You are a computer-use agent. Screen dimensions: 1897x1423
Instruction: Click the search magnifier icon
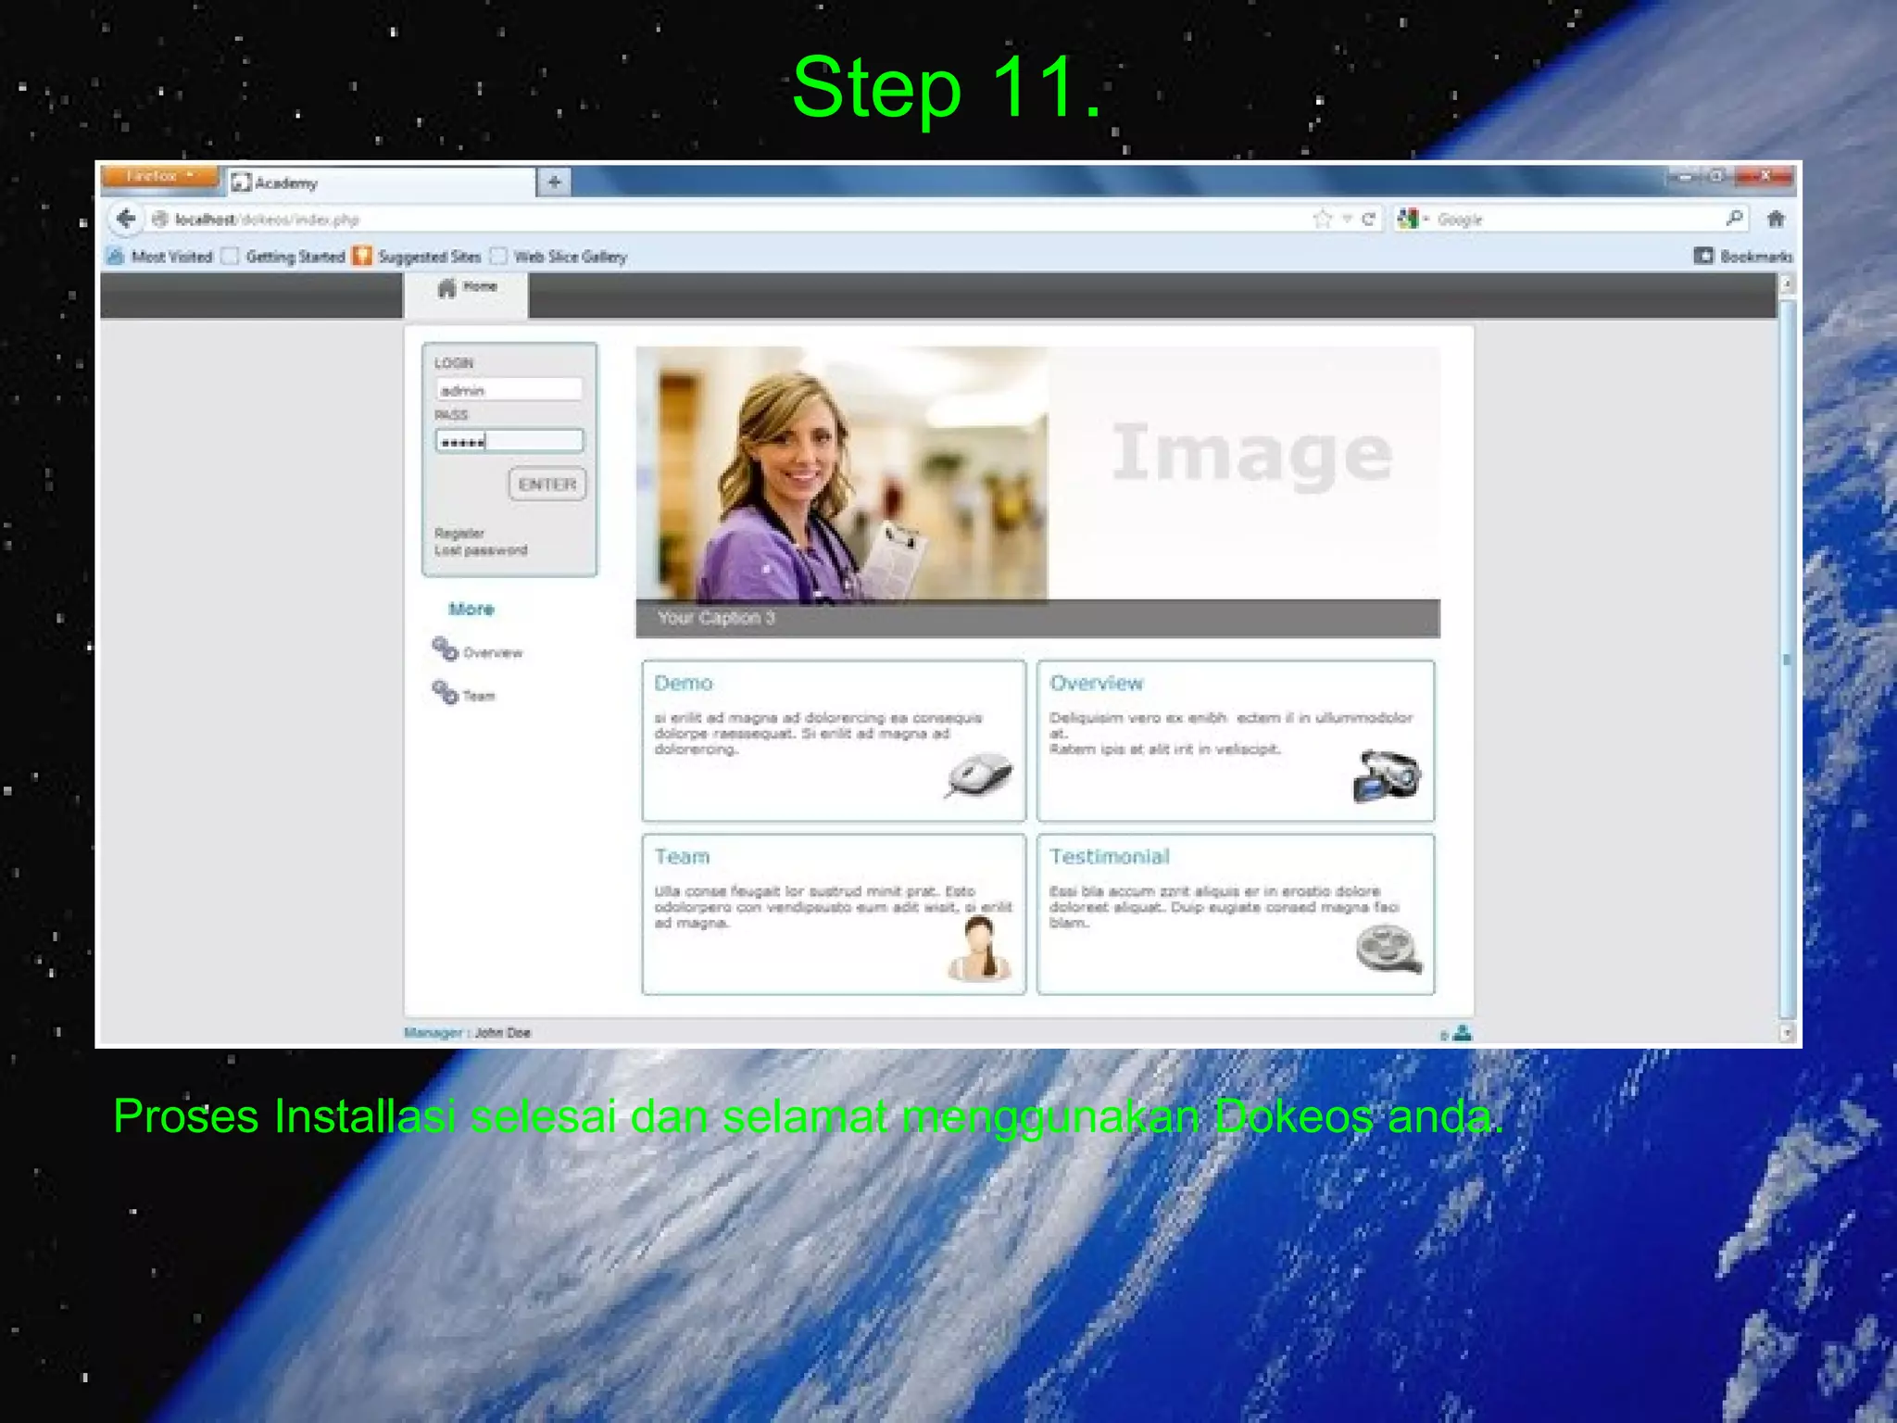[1734, 219]
